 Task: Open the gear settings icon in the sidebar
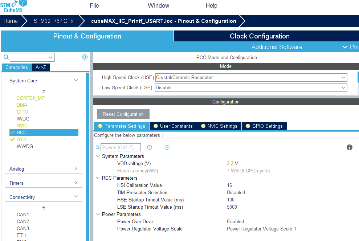point(85,57)
